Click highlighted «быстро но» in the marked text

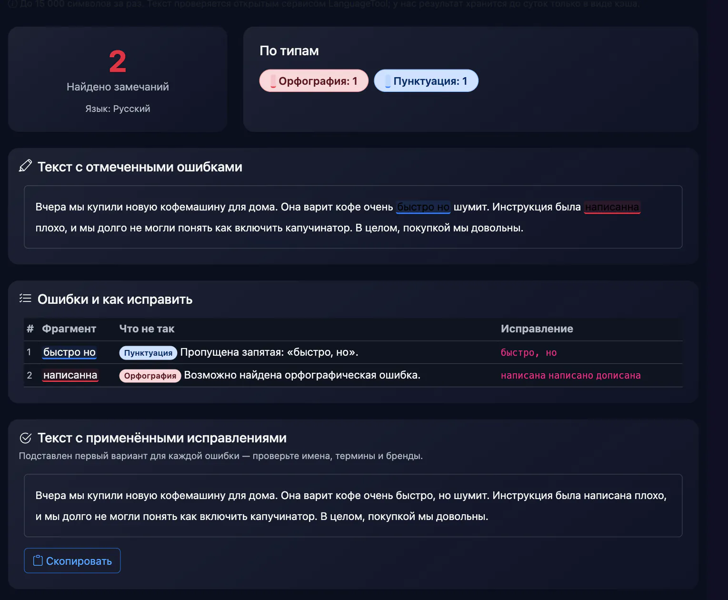(423, 207)
